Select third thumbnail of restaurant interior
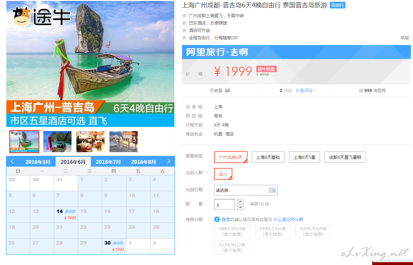This screenshot has height=265, width=413. click(90, 142)
